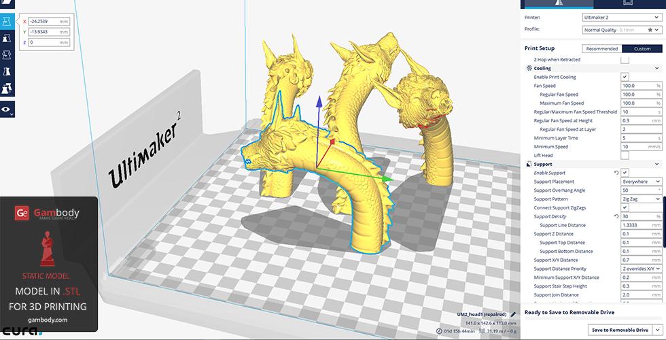Edit the Y position field
Viewport: 666px width, 340px height.
click(x=48, y=32)
